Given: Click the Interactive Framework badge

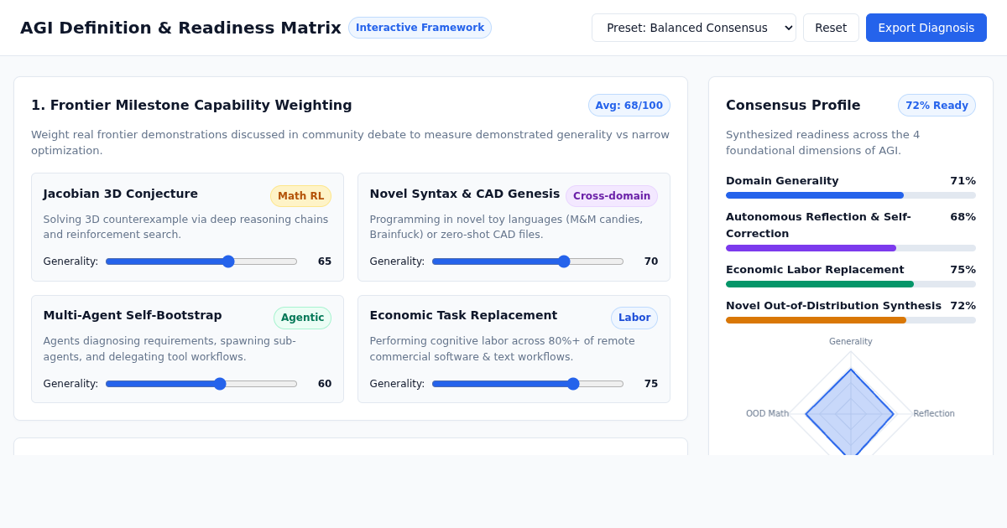Looking at the screenshot, I should pyautogui.click(x=420, y=28).
